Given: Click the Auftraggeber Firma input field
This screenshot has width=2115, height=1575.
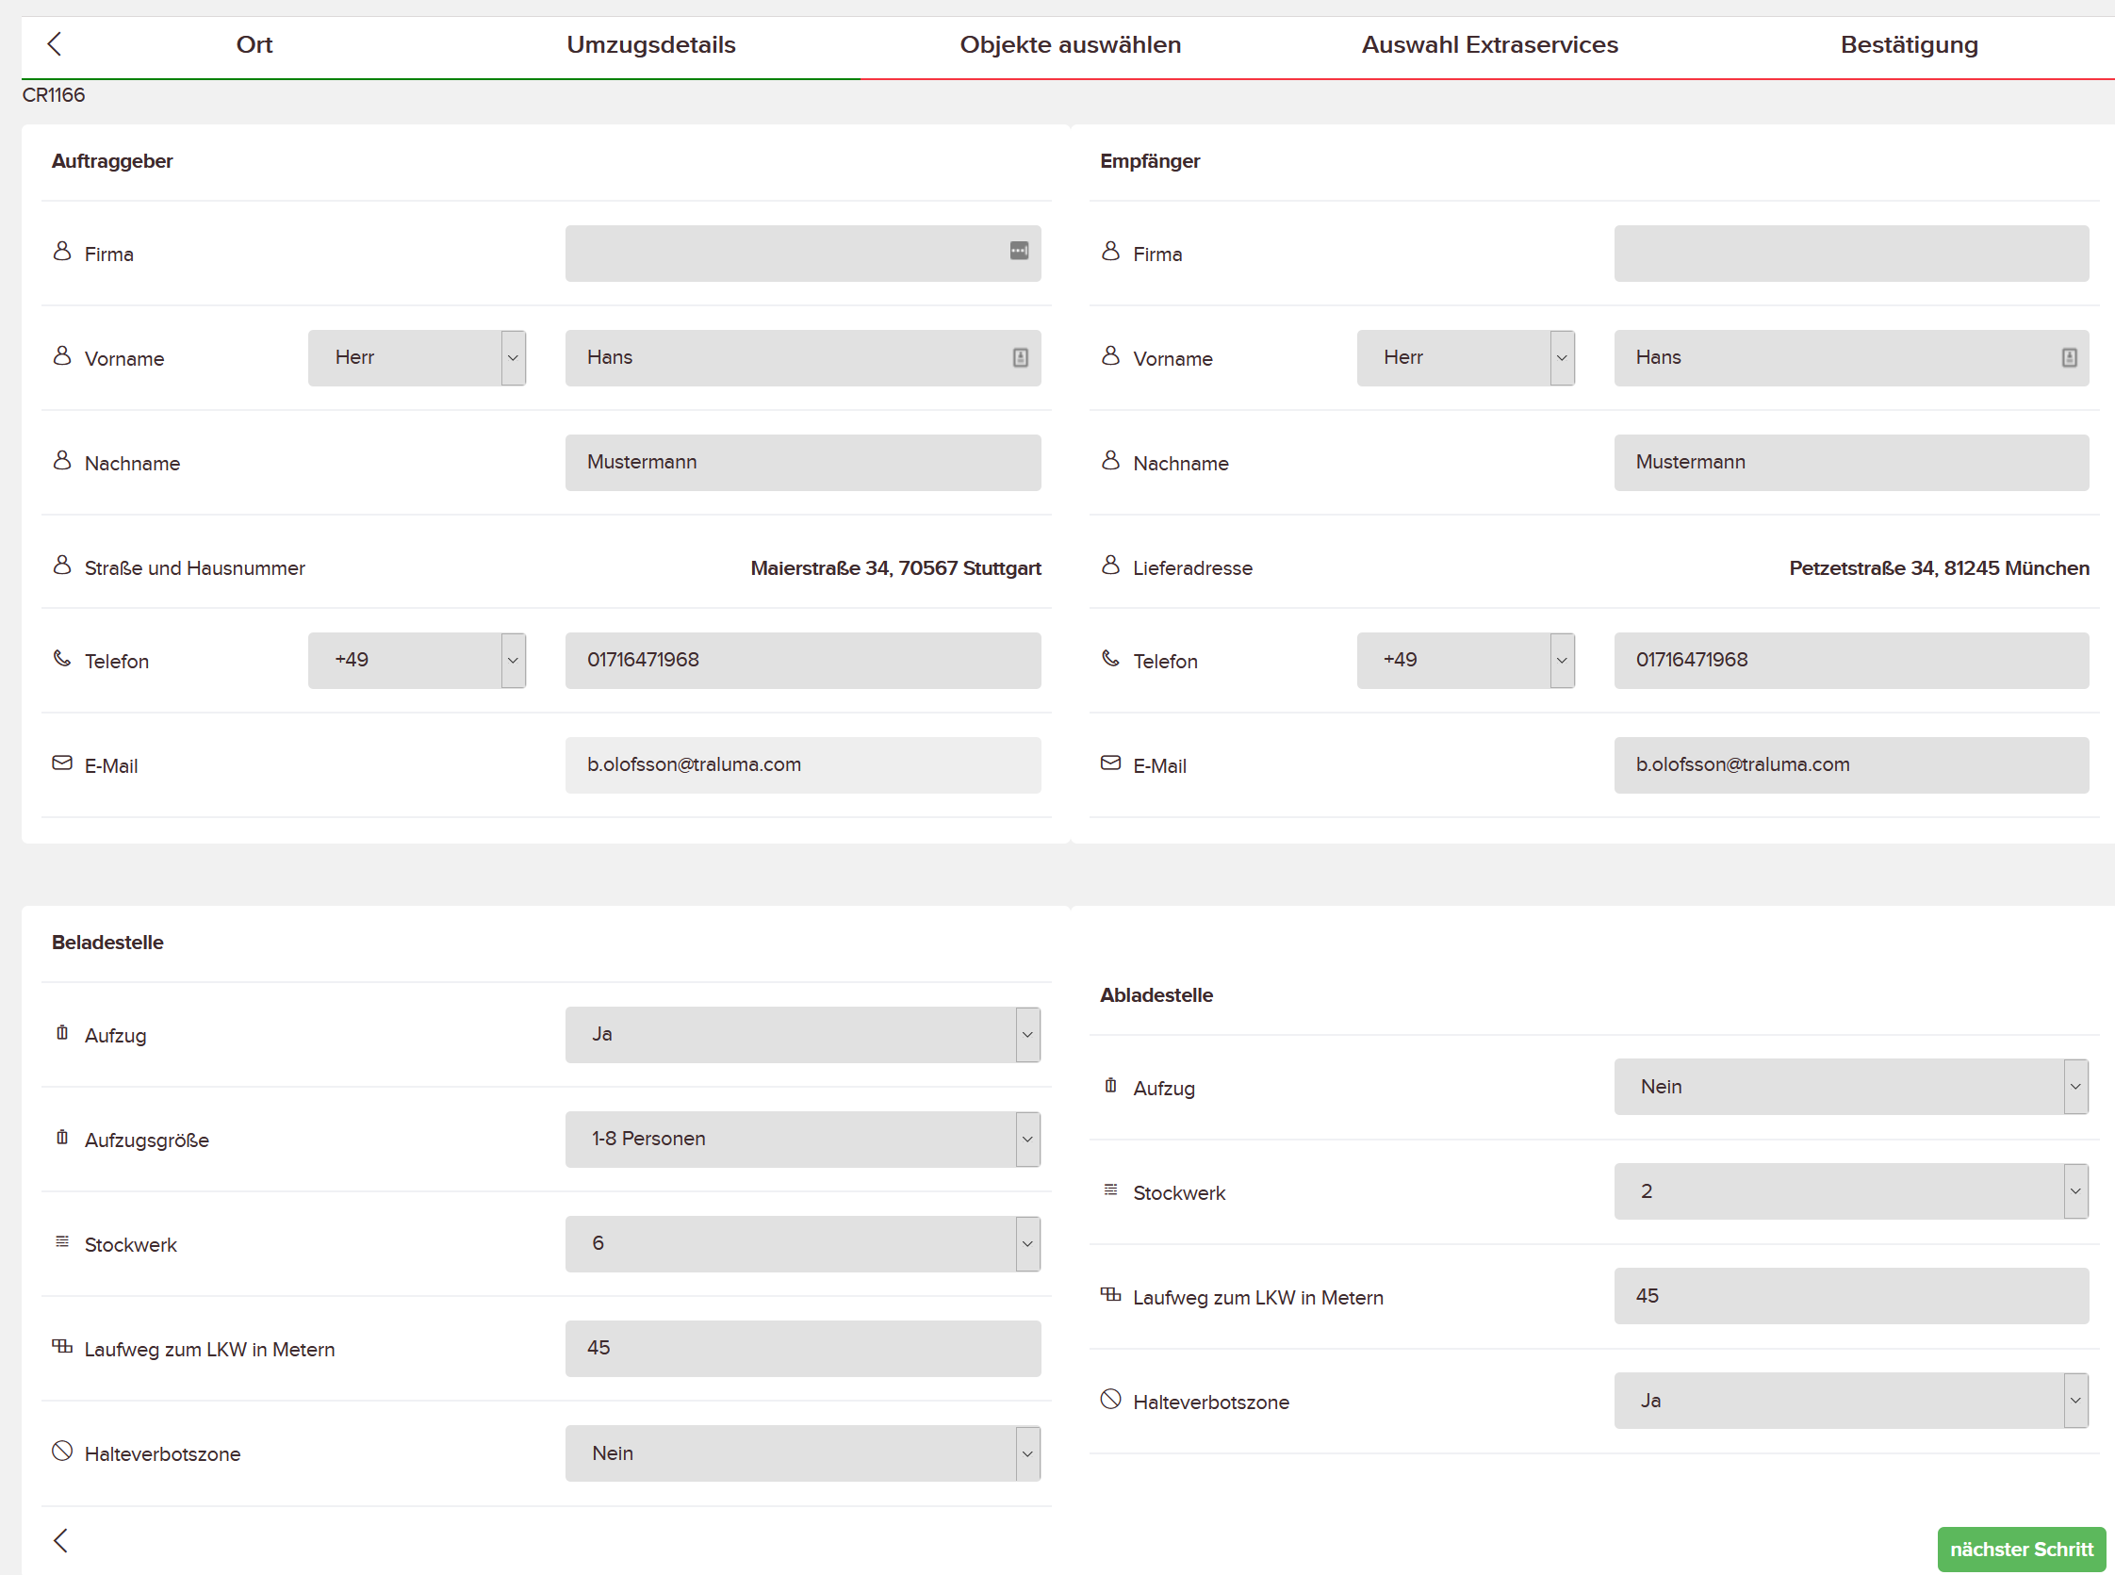Looking at the screenshot, I should pos(802,254).
